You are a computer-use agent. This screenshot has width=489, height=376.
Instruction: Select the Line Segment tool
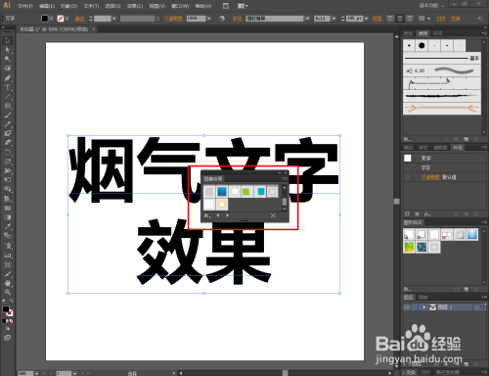point(8,97)
